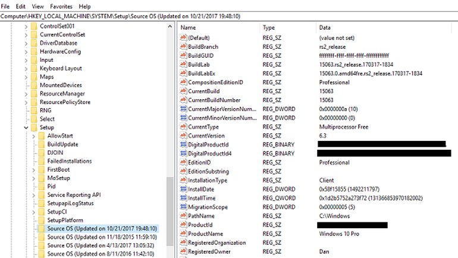Expand the HardwareConfig key
Image resolution: width=458 pixels, height=258 pixels.
tap(26, 52)
